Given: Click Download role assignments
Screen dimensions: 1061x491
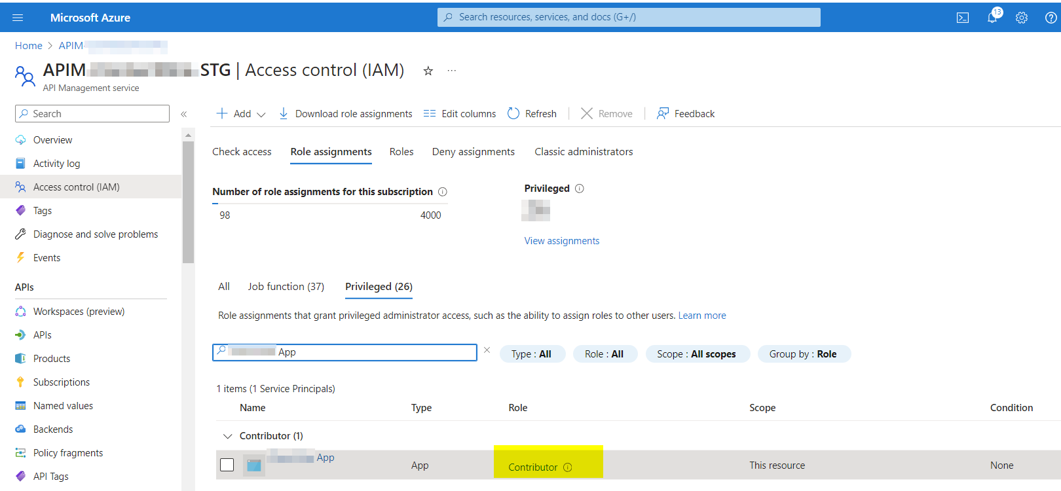Looking at the screenshot, I should point(345,114).
